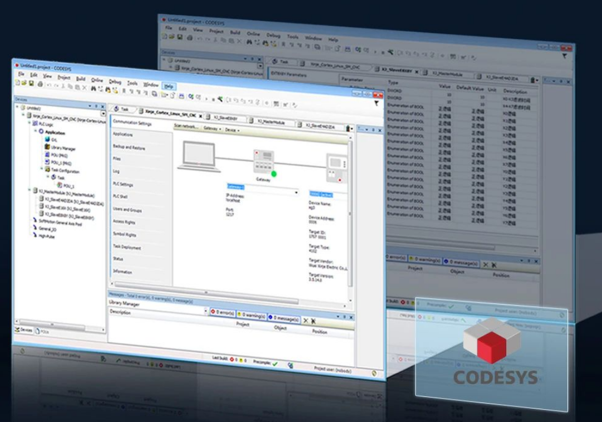Open Users and Groups section
602x422 pixels.
pyautogui.click(x=127, y=210)
